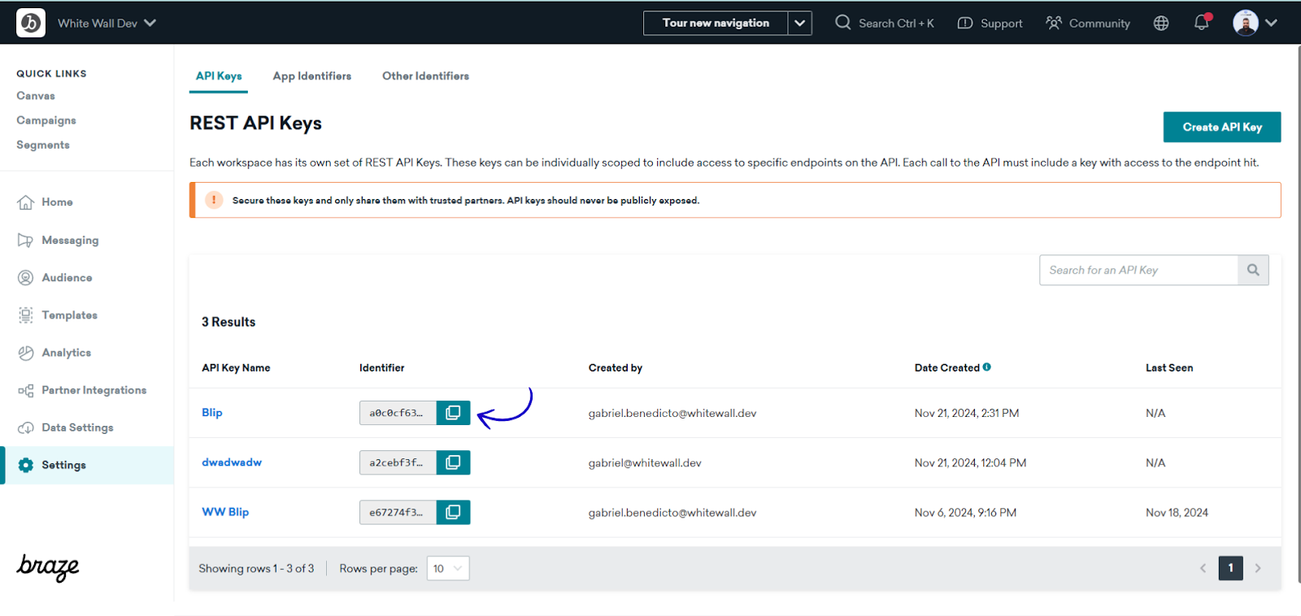The width and height of the screenshot is (1301, 616).
Task: Open the Community link in header
Action: pos(1088,23)
